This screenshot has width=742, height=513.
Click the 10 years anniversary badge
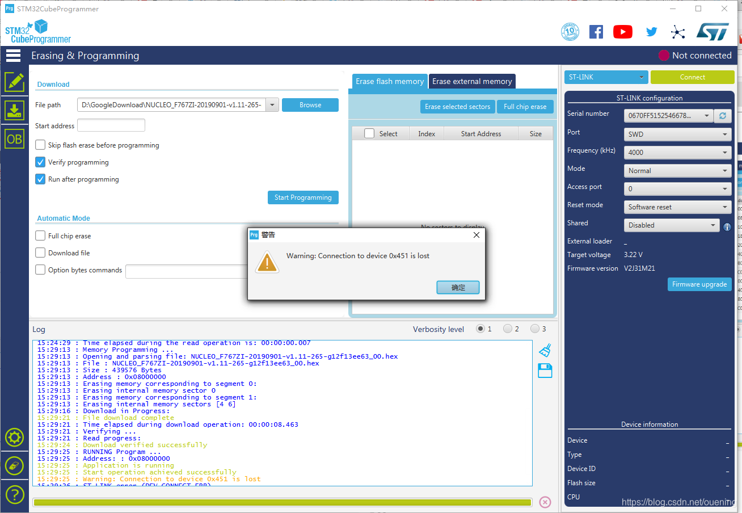coord(570,32)
